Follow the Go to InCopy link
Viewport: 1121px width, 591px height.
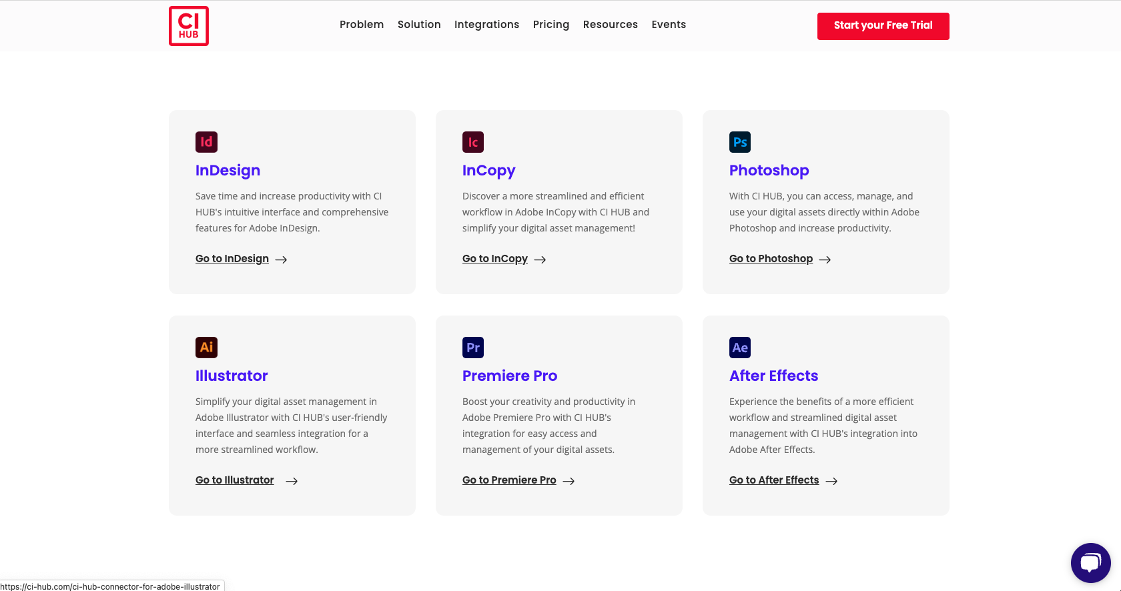pyautogui.click(x=495, y=259)
